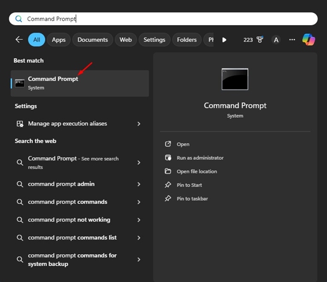This screenshot has height=282, width=327.
Task: Click the Pin to taskbar pin icon
Action: 168,199
